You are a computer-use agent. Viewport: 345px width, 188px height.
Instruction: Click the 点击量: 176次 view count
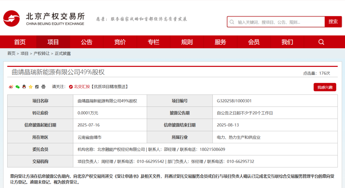tap(316, 73)
